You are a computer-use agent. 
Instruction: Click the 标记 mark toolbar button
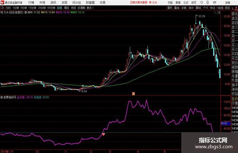[x=213, y=8]
